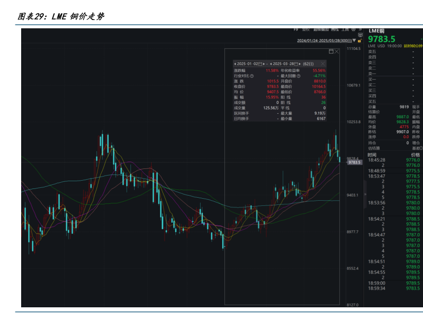Screen dimensions: 423x314
Task: Expand the toolbar overflow double-chevron
Action: pyautogui.click(x=360, y=29)
